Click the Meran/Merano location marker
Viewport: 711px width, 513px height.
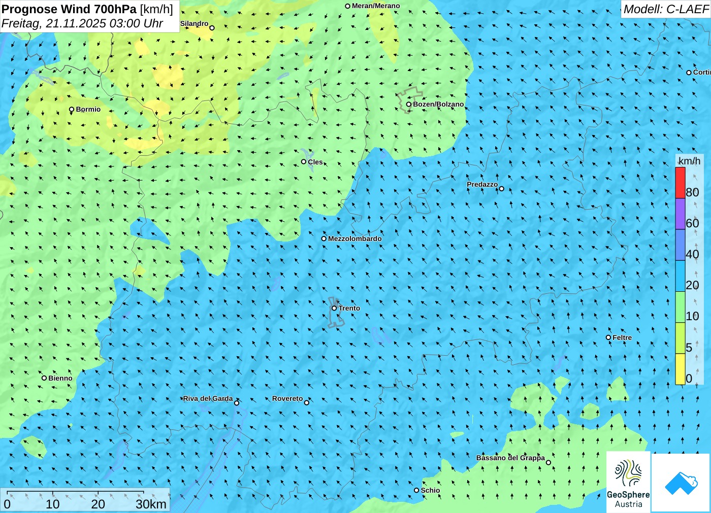click(348, 6)
